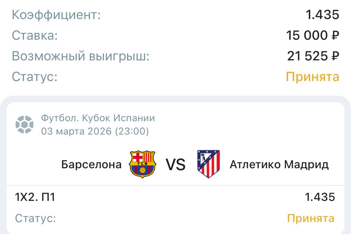Click the 'VS' text between teams

(175, 165)
